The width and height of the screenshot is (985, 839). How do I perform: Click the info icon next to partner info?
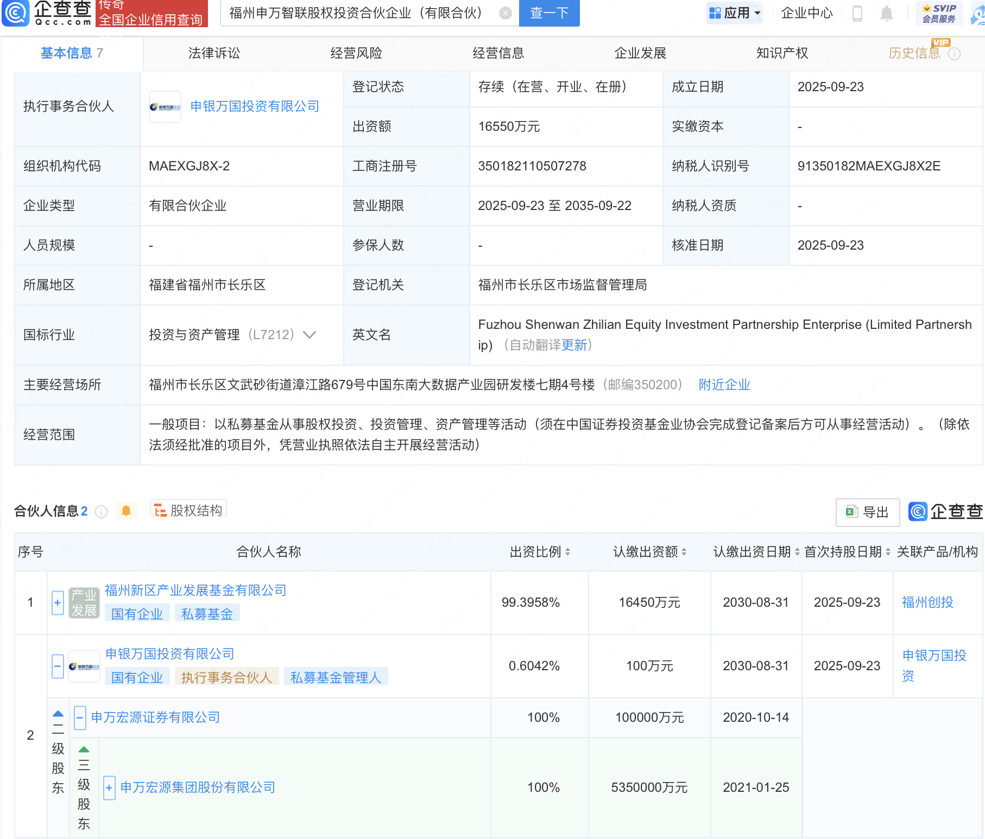click(102, 511)
